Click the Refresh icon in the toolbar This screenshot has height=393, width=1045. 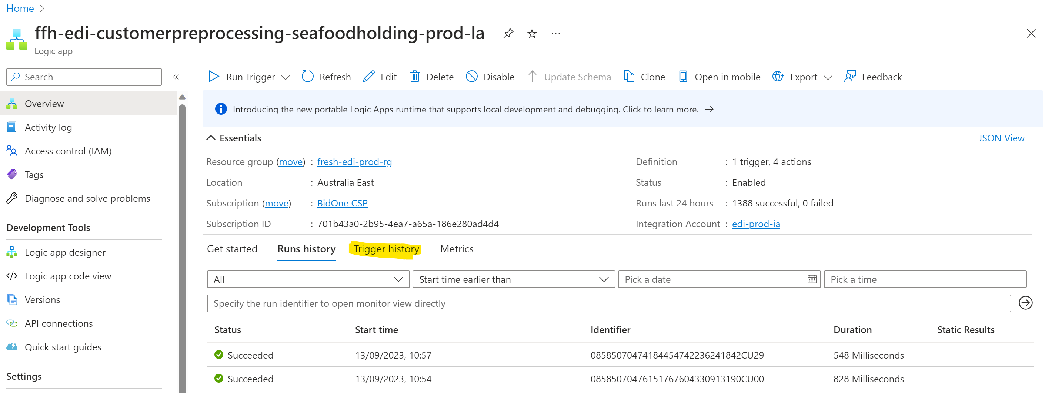(x=307, y=77)
